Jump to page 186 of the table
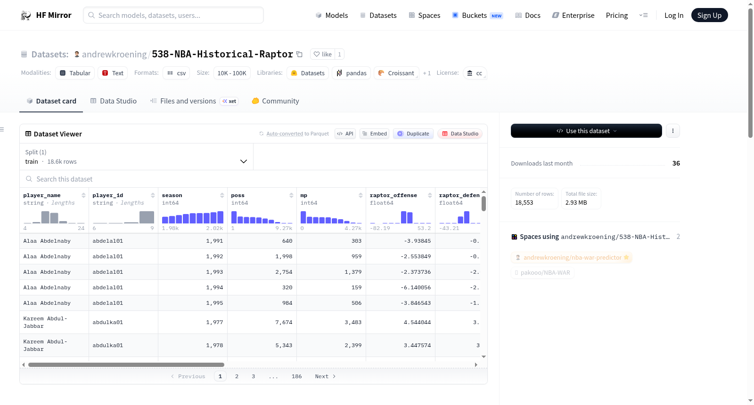 pos(296,376)
